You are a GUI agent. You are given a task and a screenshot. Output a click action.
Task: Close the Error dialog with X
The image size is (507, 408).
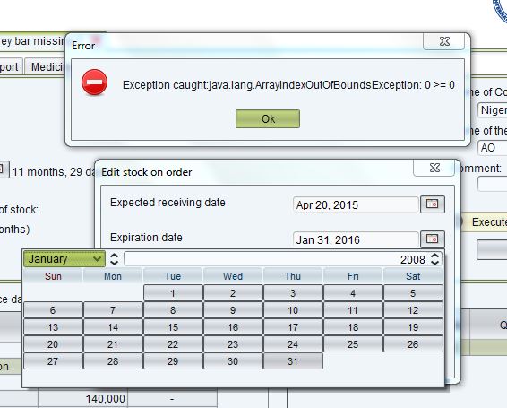(444, 41)
